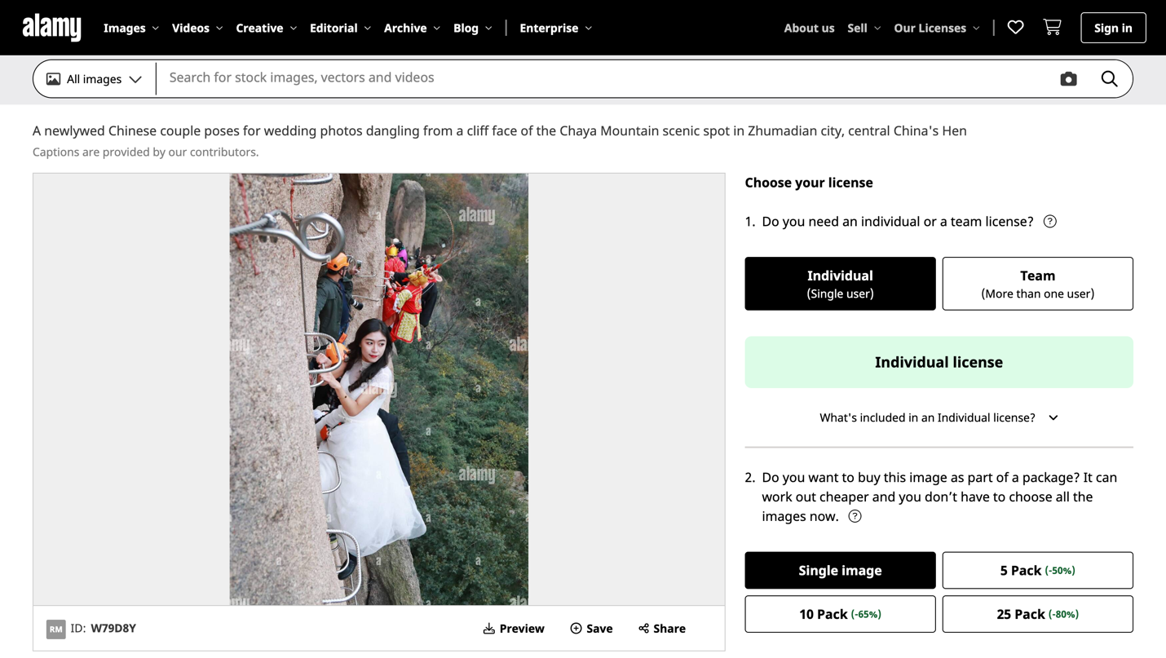Go to the Alamy home logo
The height and width of the screenshot is (658, 1166).
(x=52, y=28)
